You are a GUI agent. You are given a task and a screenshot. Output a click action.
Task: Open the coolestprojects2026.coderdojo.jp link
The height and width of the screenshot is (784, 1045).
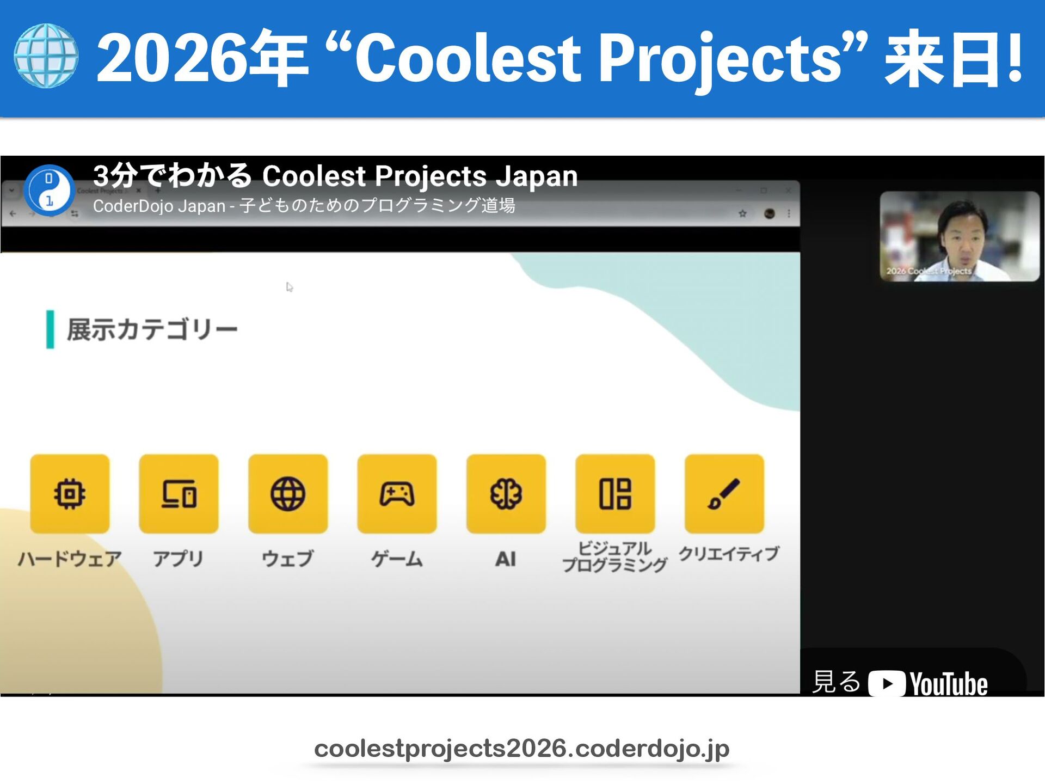click(x=521, y=748)
